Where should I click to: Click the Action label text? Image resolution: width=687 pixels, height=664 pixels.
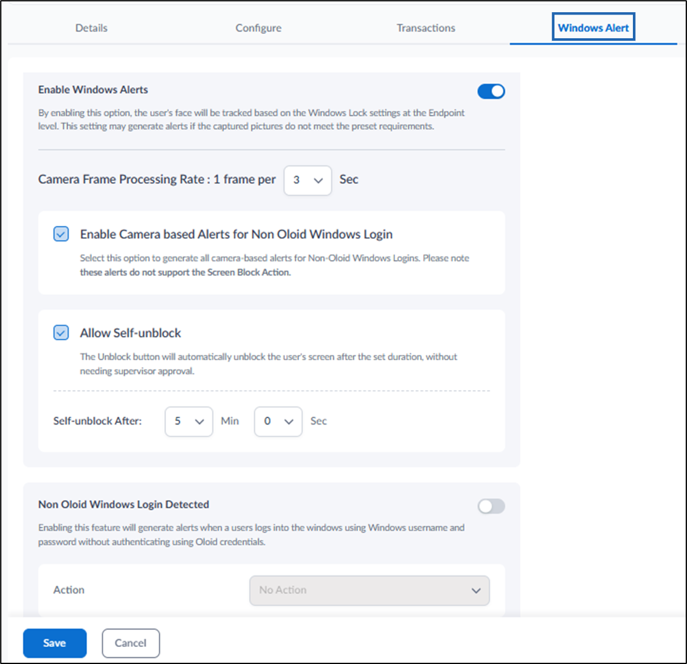coord(69,590)
